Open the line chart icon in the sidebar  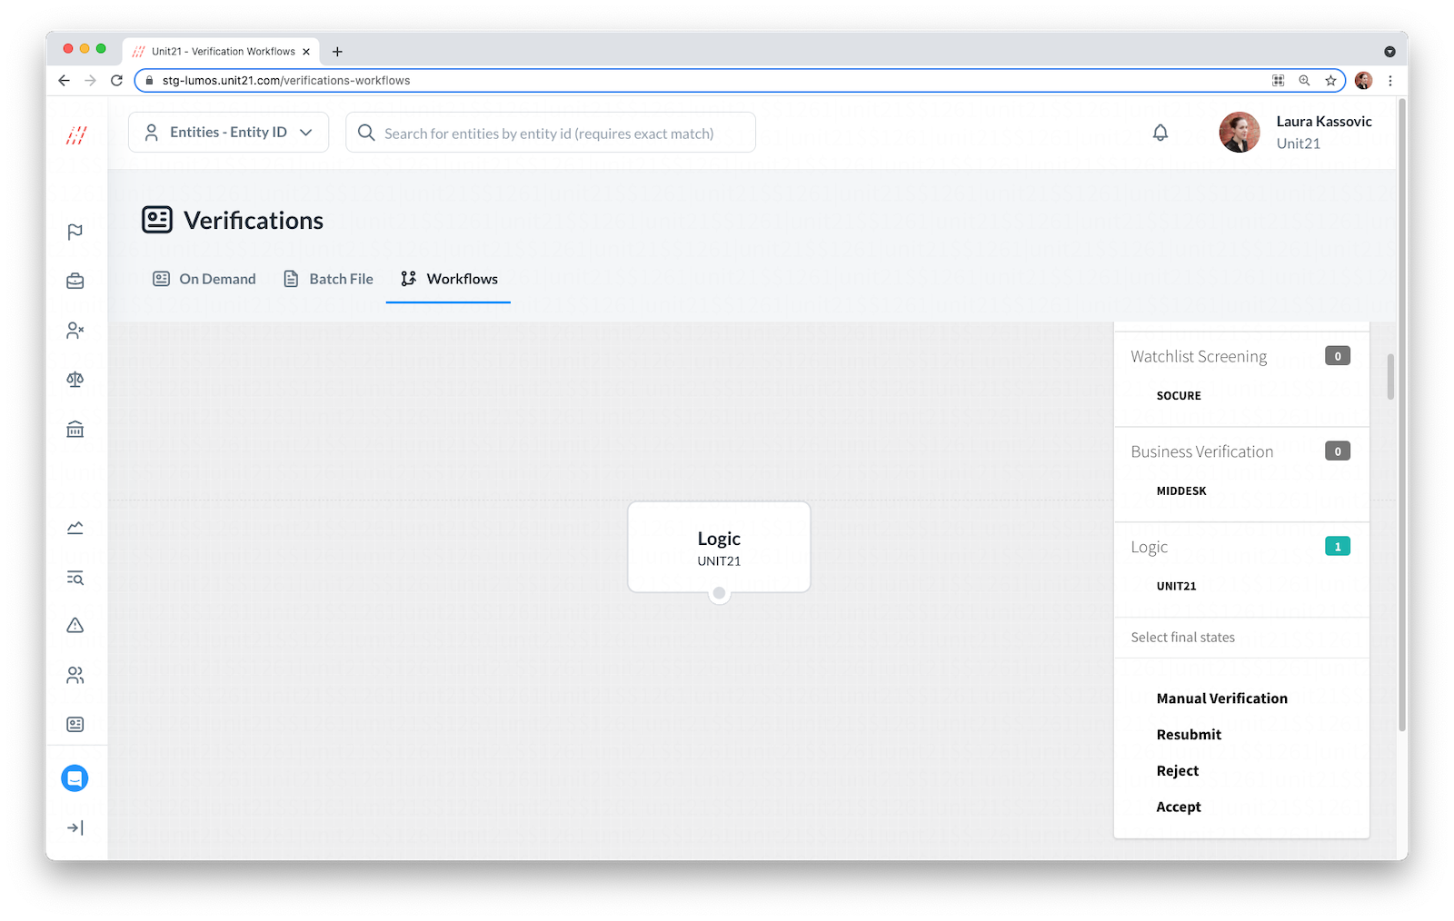coord(75,528)
